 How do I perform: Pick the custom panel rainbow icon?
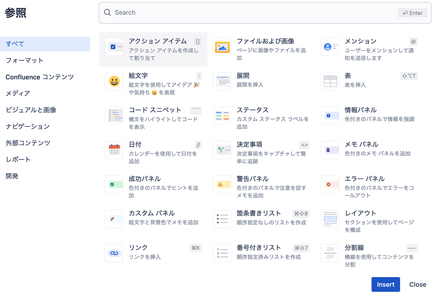114,219
